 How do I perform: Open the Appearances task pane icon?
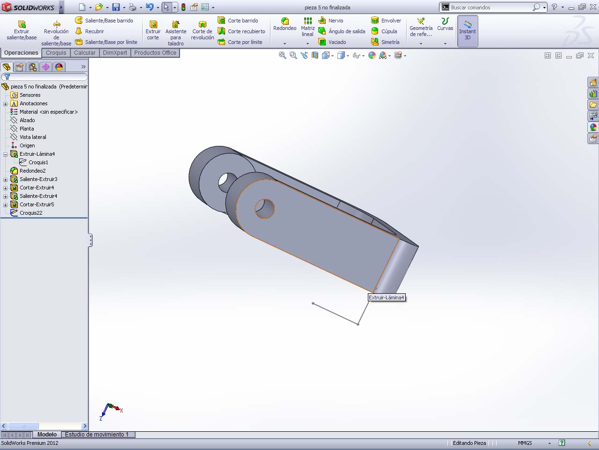pos(593,127)
